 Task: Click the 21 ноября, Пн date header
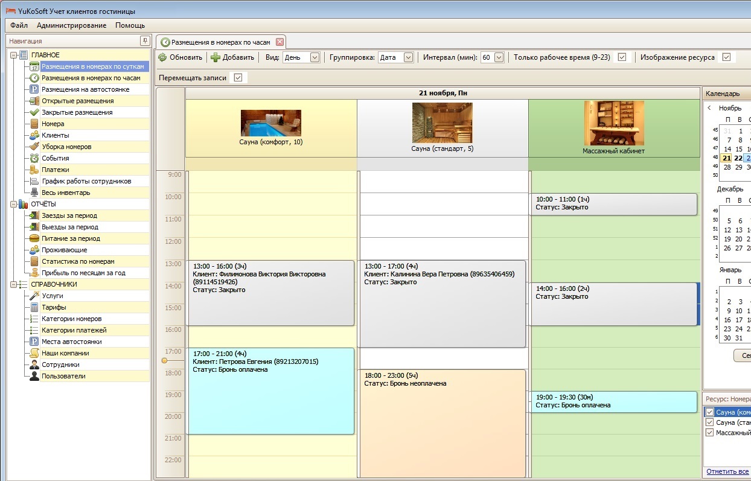tap(443, 93)
